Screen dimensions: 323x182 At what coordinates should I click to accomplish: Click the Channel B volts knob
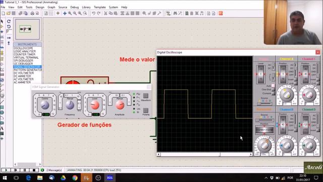click(x=287, y=145)
